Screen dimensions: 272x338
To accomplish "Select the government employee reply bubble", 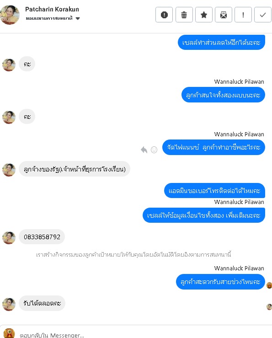I will (x=75, y=169).
